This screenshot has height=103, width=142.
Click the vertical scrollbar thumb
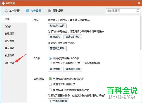coord(141,33)
